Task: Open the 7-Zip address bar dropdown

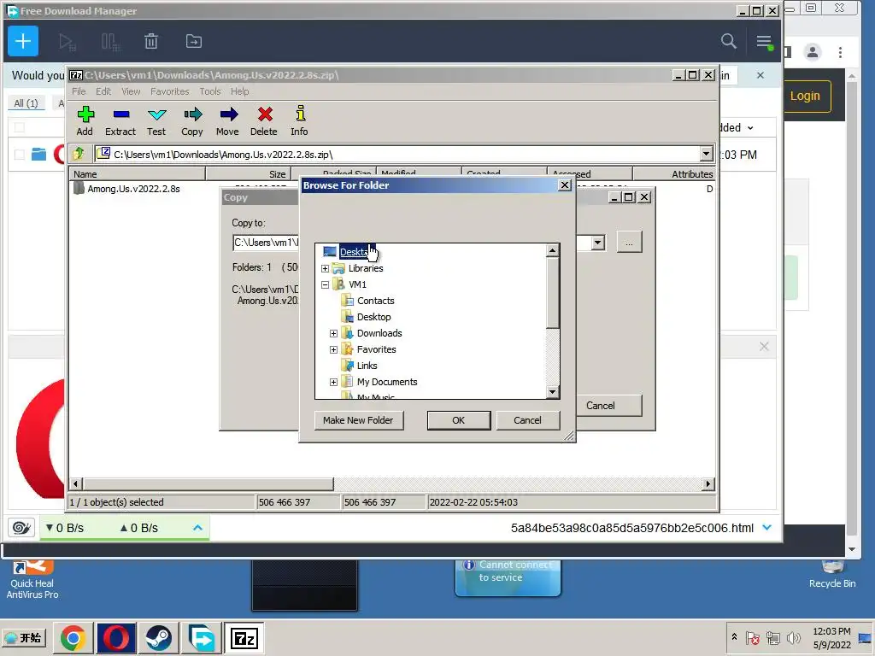Action: (x=706, y=154)
